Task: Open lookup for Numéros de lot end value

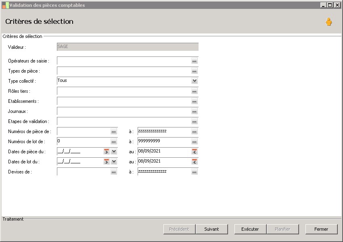Action: pyautogui.click(x=194, y=142)
